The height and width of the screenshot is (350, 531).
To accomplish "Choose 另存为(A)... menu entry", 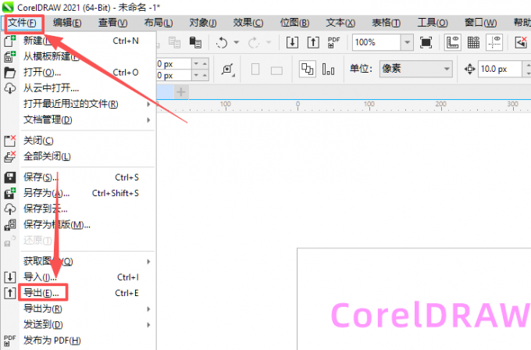I will click(x=80, y=193).
